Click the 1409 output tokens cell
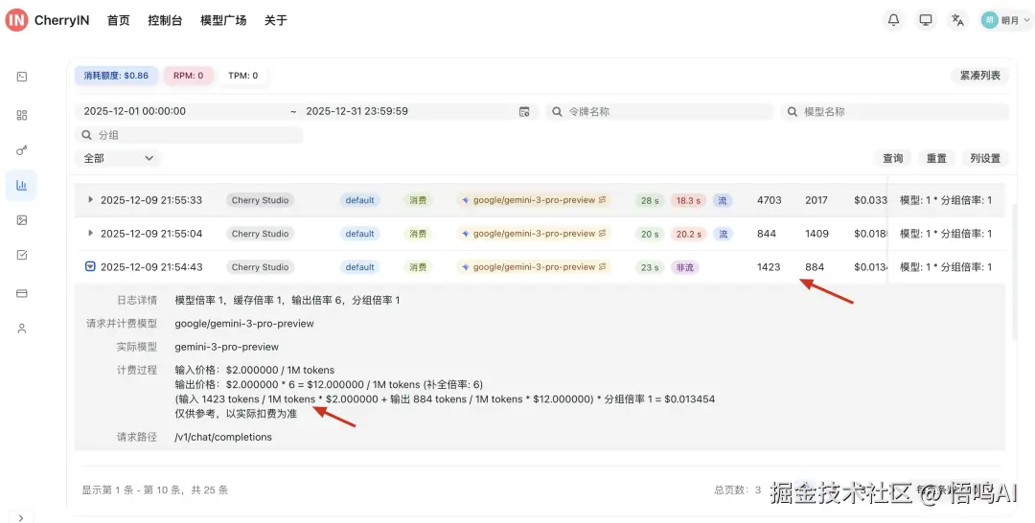The width and height of the screenshot is (1035, 523). click(816, 234)
